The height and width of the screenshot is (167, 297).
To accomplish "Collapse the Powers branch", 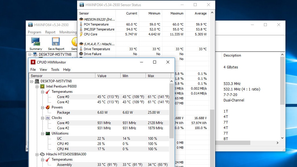I will point(42,108).
